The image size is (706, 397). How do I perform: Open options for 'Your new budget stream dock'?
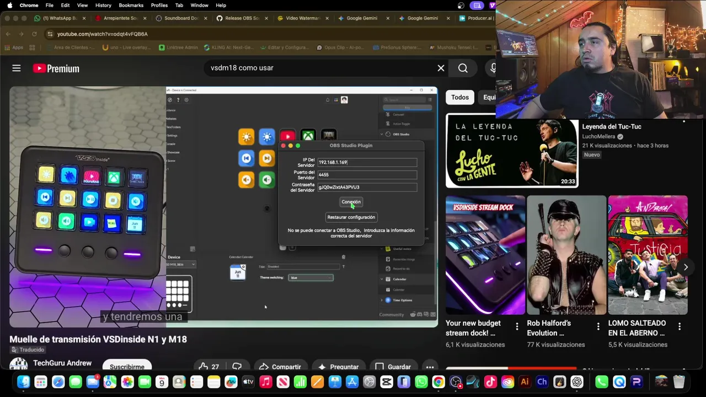click(x=517, y=327)
